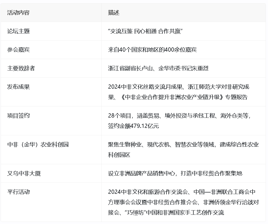Select the 论坛主题 row label
This screenshot has width=268, height=224.
tap(18, 31)
